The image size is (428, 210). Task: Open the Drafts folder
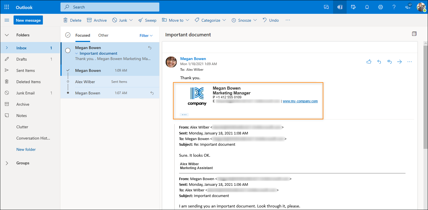tap(30, 59)
